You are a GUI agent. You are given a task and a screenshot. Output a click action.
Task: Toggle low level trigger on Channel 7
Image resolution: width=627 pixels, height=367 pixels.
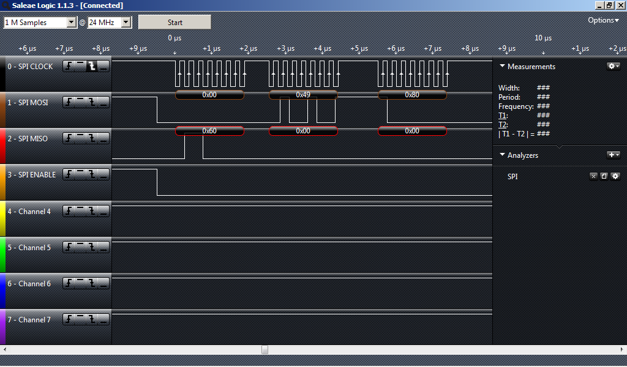(103, 320)
